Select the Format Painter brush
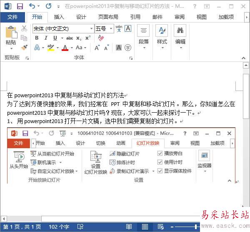Image resolution: width=250 pixels, height=232 pixels. pyautogui.click(x=24, y=48)
